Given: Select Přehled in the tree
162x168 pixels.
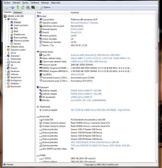Looking at the screenshot, I should click(17, 22).
